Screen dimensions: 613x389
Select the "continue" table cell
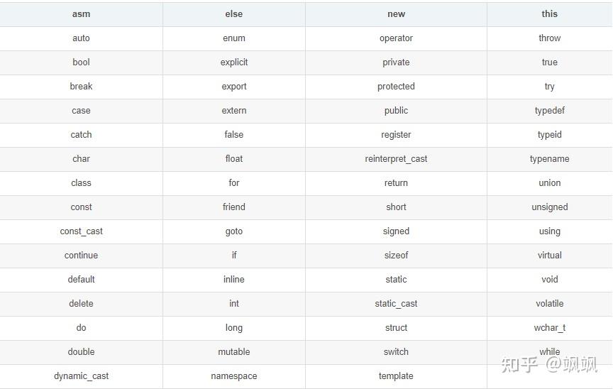[81, 256]
